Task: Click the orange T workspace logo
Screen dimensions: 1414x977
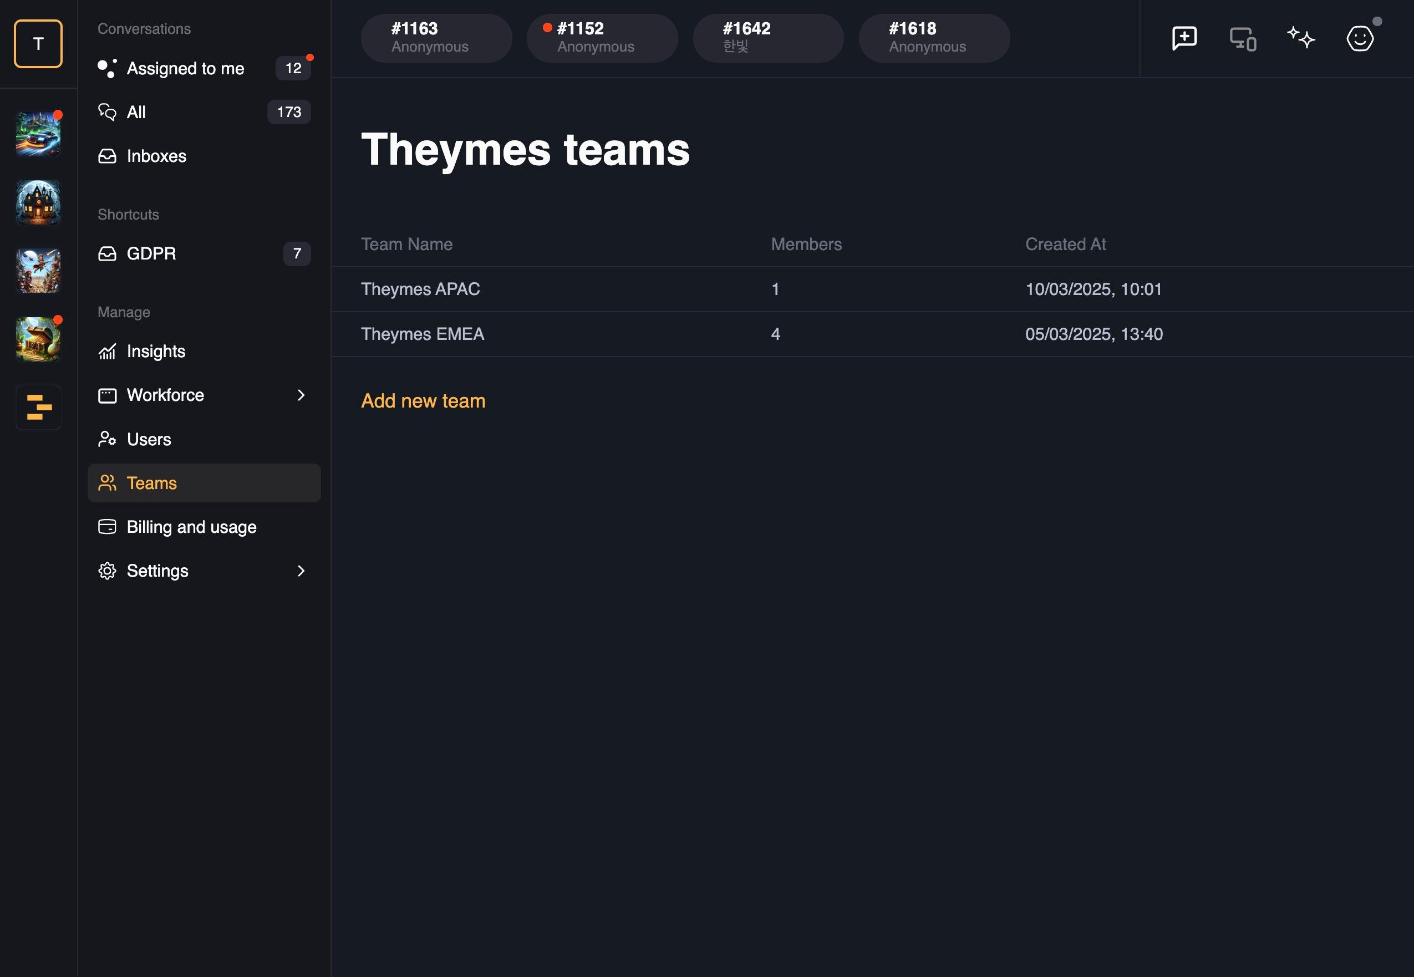Action: coord(38,43)
